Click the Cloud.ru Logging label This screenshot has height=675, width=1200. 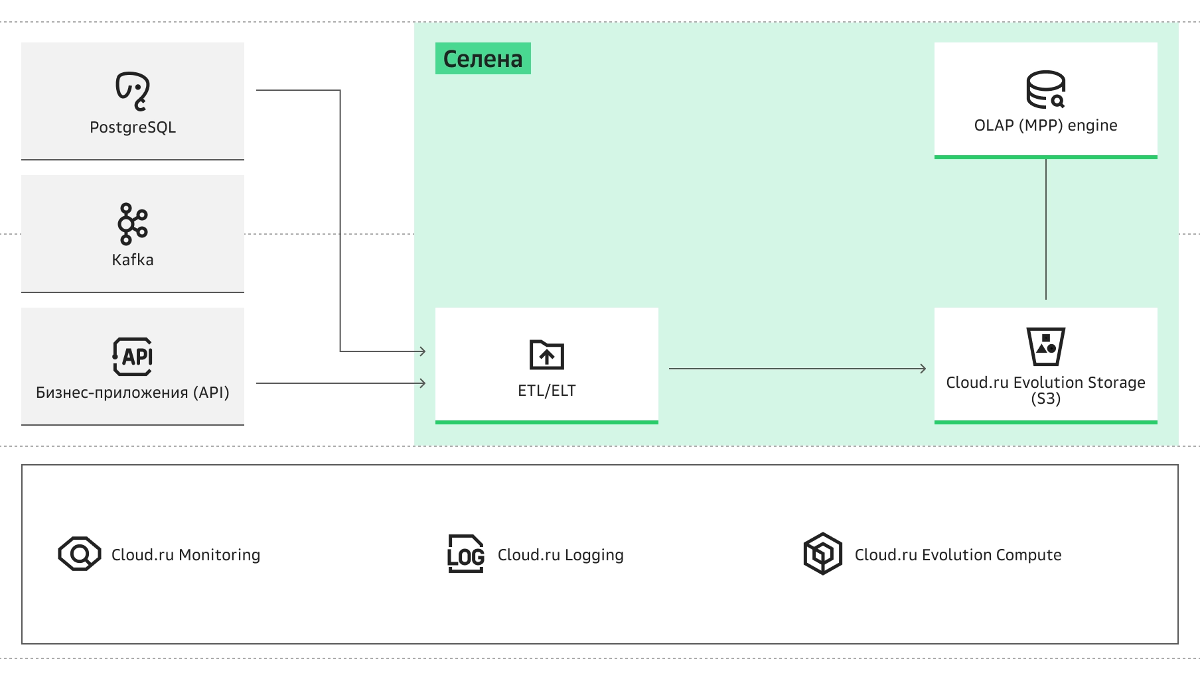(x=561, y=555)
